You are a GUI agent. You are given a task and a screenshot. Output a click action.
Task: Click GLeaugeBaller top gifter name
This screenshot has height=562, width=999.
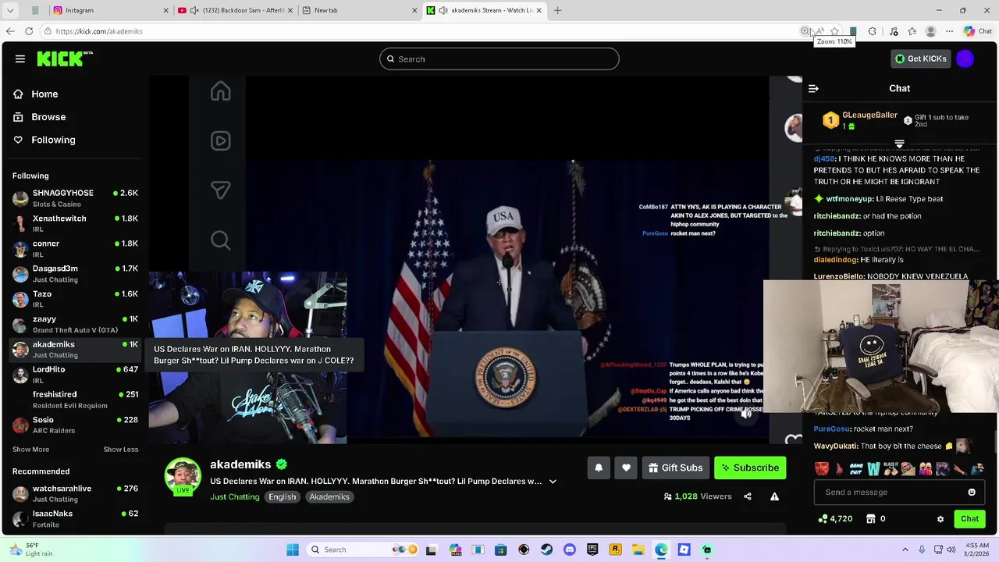coord(869,116)
